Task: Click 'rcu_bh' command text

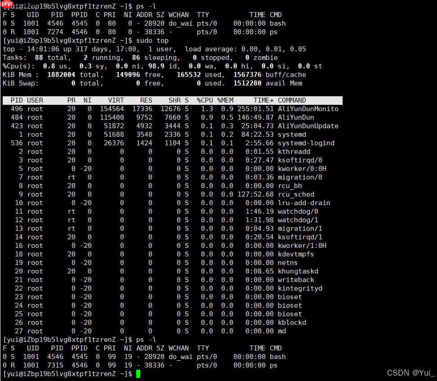Action: point(290,186)
